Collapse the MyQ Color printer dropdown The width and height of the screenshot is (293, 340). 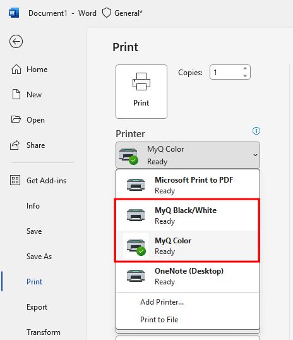[188, 155]
